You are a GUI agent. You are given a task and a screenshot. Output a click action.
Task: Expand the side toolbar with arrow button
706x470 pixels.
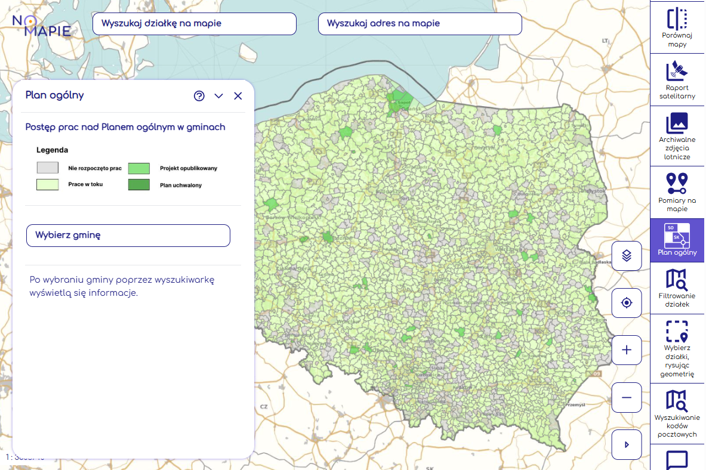pos(627,444)
